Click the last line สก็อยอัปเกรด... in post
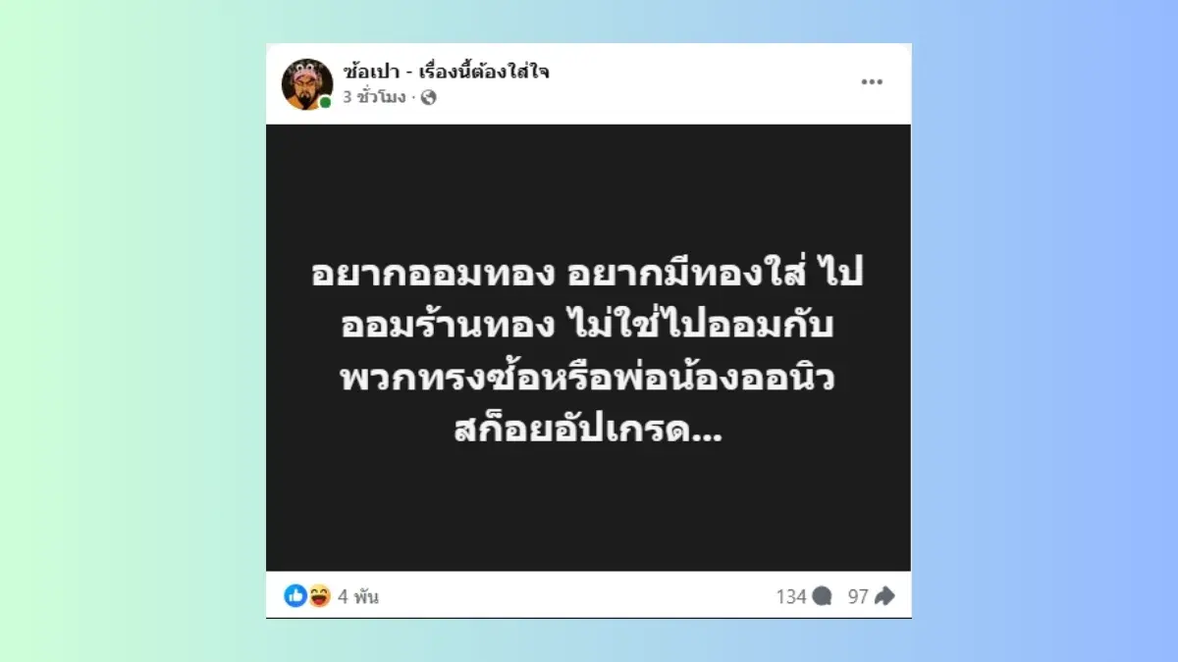The height and width of the screenshot is (662, 1178). pos(588,431)
